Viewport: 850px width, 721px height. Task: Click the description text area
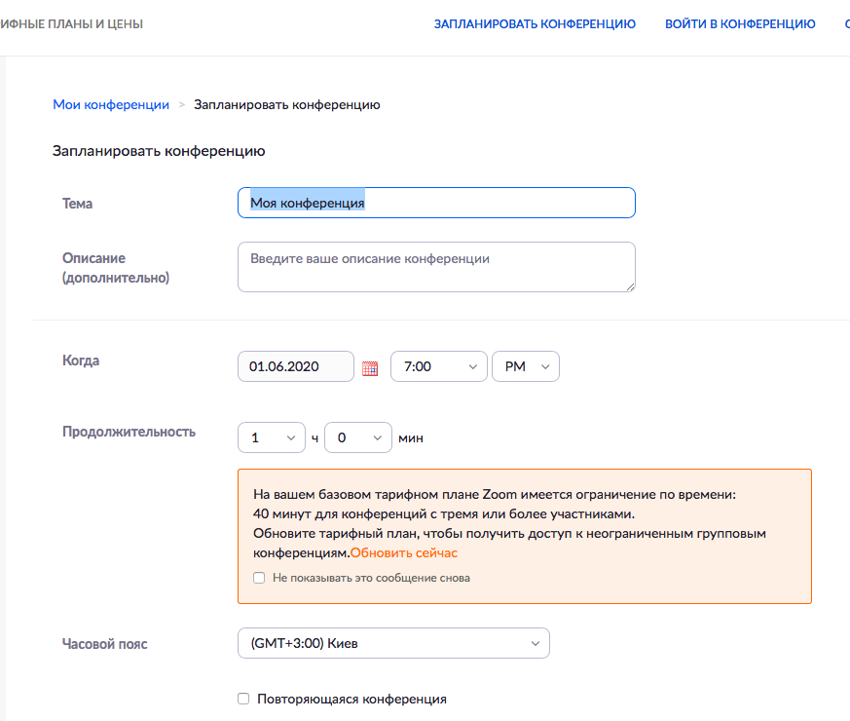436,267
